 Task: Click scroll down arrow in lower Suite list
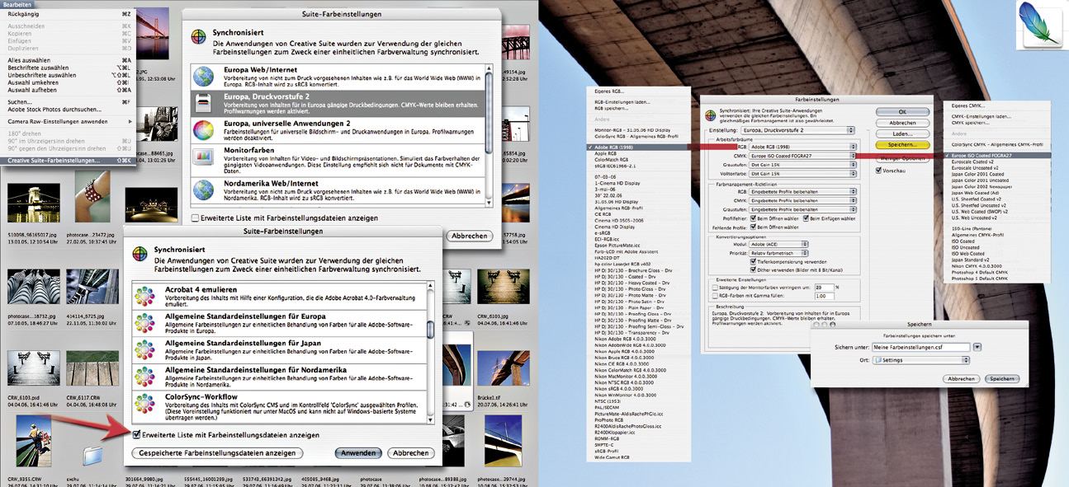pyautogui.click(x=430, y=420)
